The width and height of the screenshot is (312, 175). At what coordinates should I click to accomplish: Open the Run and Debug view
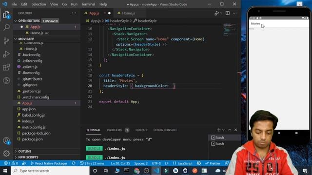tap(6, 54)
